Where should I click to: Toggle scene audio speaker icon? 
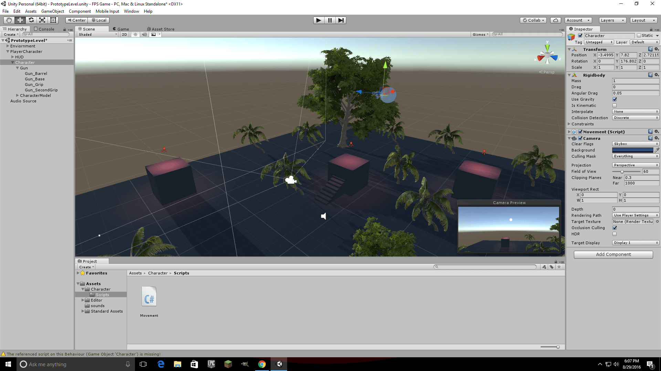click(144, 34)
